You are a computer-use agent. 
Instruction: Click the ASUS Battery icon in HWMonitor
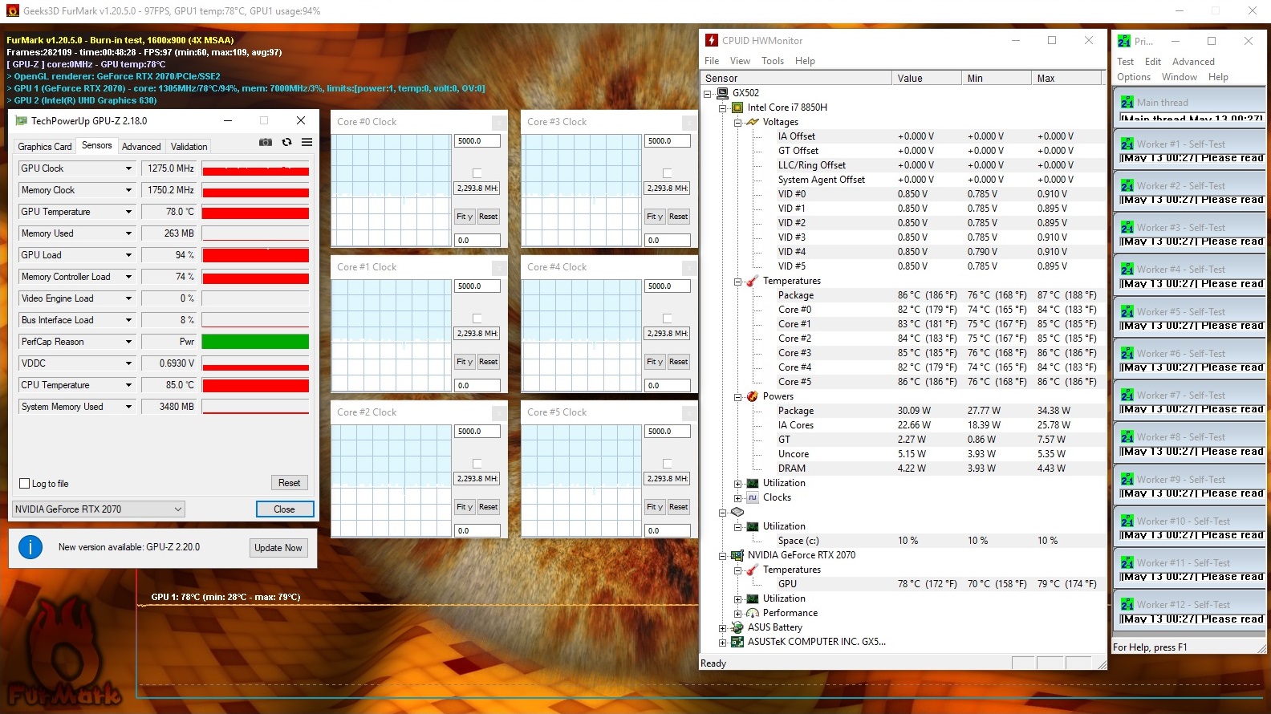tap(737, 627)
